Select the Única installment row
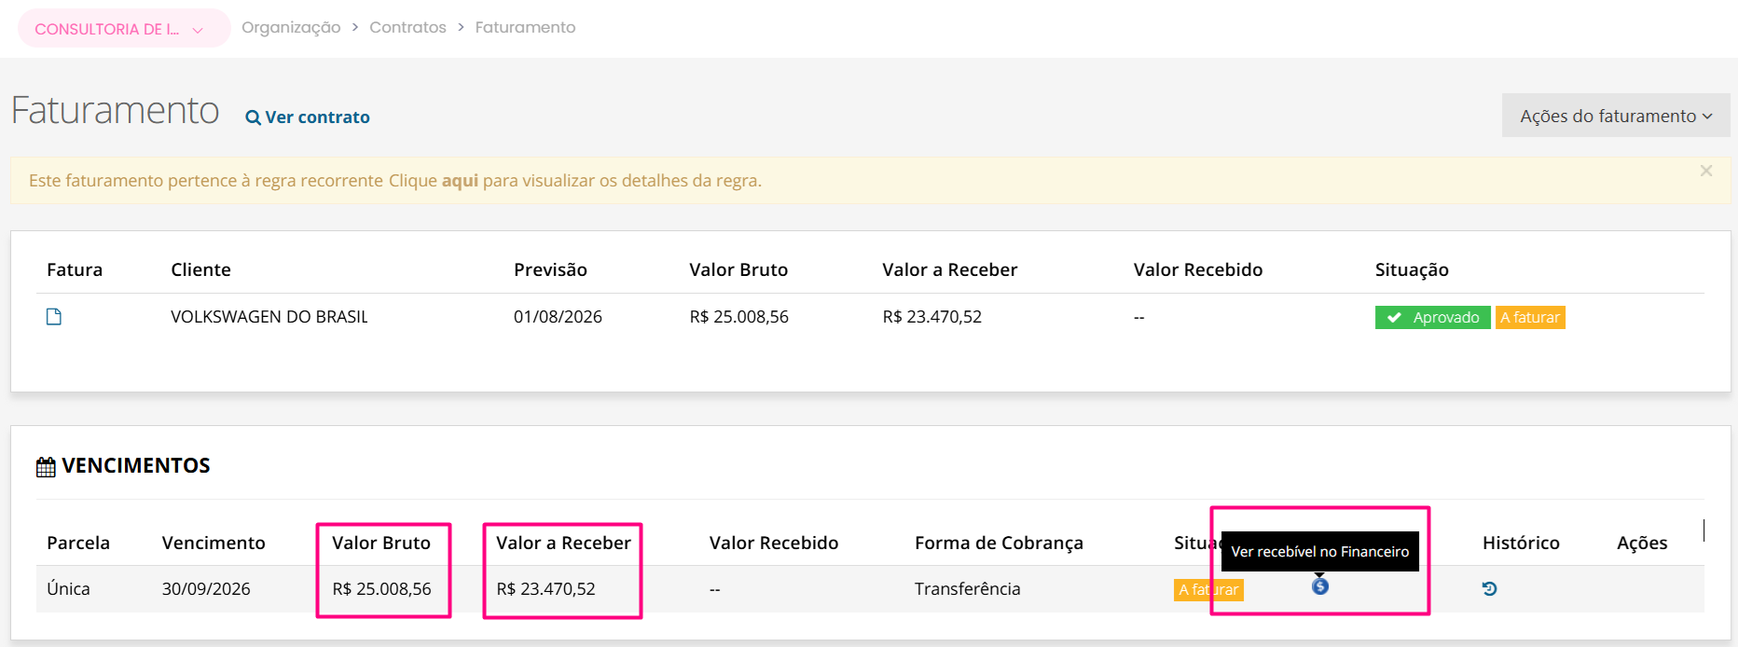Image resolution: width=1738 pixels, height=647 pixels. pyautogui.click(x=870, y=589)
